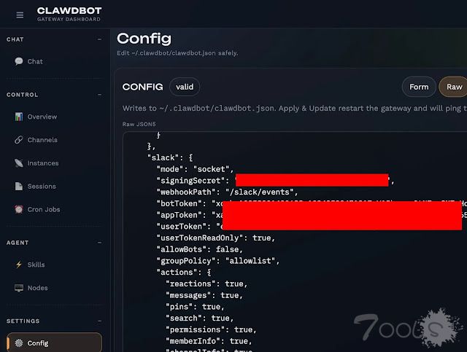Open the Nodes monitor icon
Viewport: 467px width, 352px height.
[x=19, y=289]
